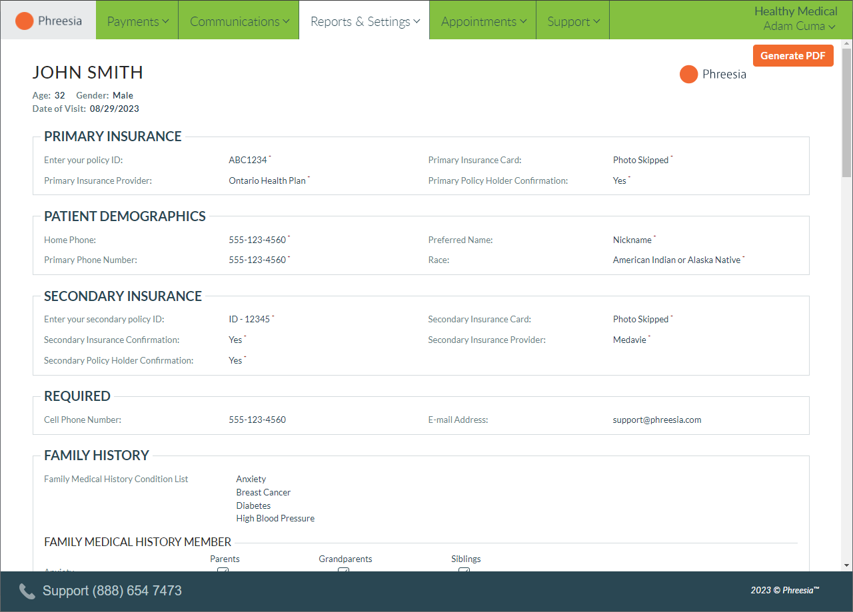Click the Gender value Male
The image size is (853, 612).
[123, 95]
